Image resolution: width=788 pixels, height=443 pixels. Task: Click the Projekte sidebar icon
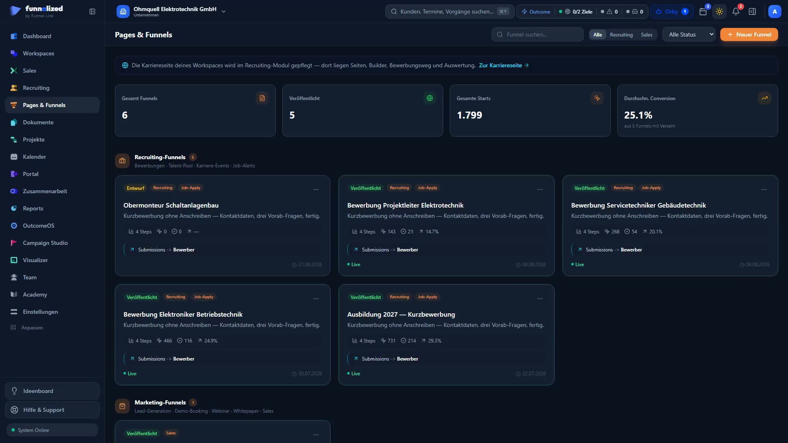[14, 139]
